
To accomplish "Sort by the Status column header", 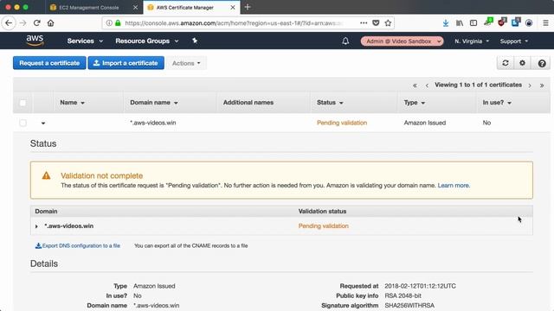I will [x=330, y=103].
